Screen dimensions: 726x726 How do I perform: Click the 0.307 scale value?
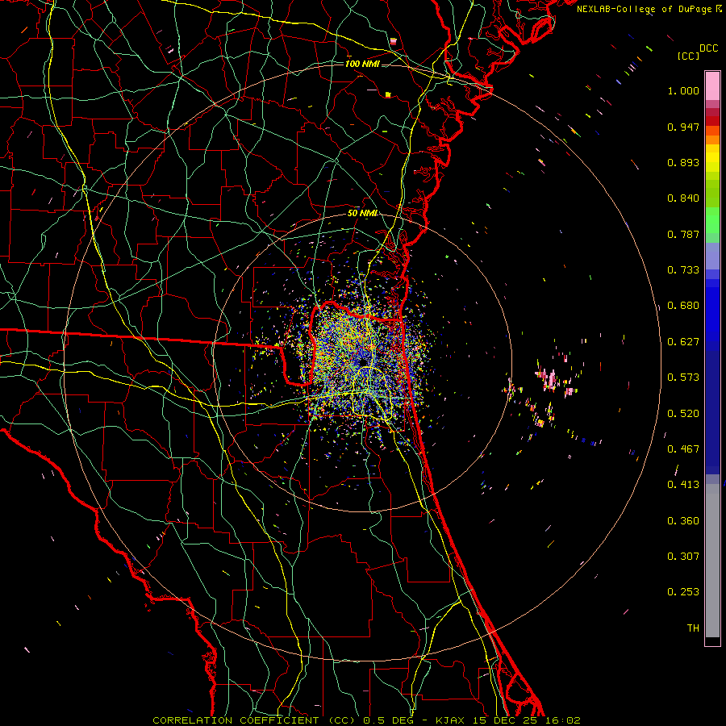click(683, 556)
